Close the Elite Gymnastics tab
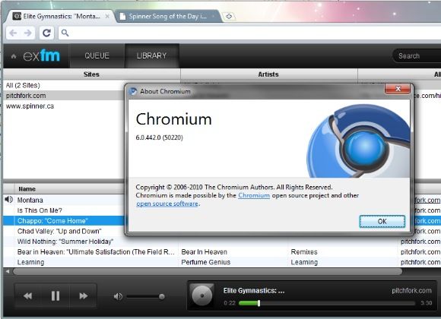This screenshot has width=441, height=319. (107, 16)
